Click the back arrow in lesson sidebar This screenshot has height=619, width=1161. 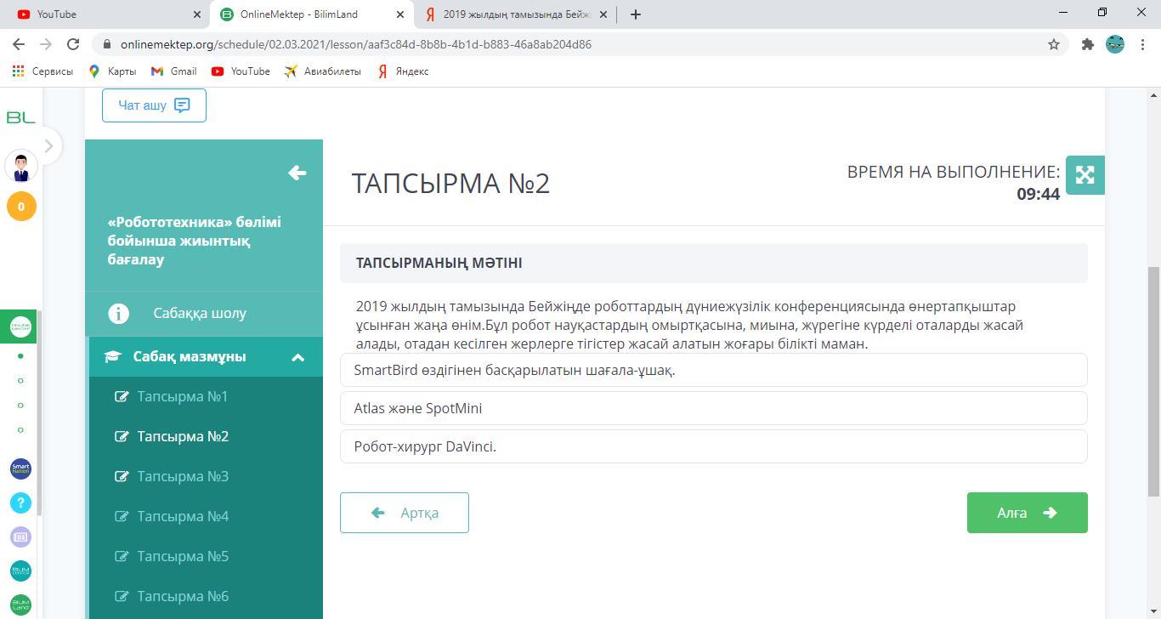297,173
